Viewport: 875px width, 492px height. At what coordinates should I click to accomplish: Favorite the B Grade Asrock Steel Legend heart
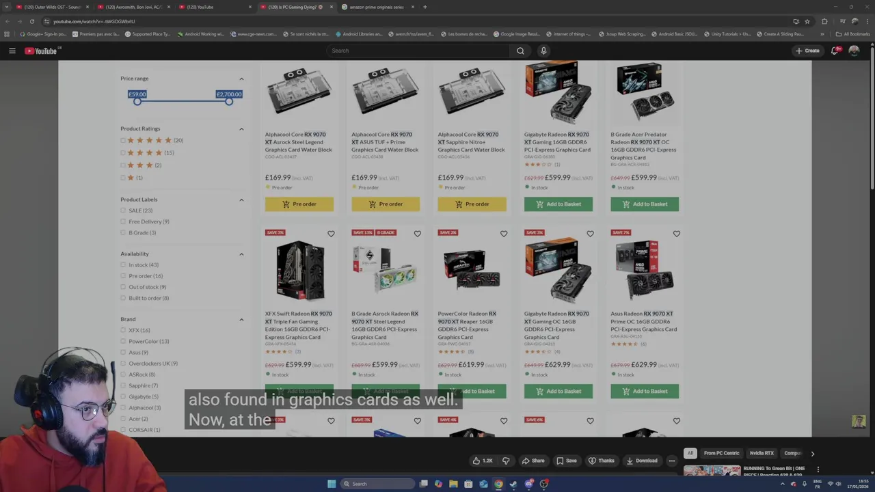(x=417, y=234)
